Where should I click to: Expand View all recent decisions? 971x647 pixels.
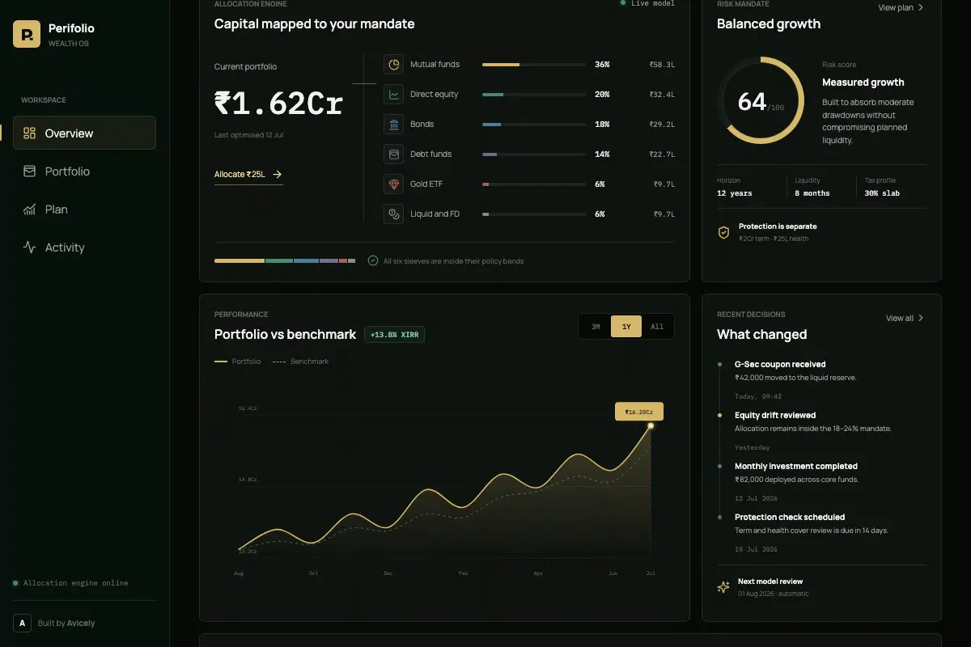click(x=905, y=318)
